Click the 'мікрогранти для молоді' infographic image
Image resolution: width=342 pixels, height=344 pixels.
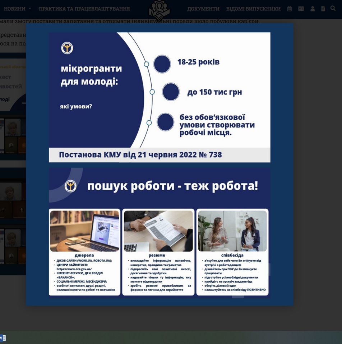pyautogui.click(x=160, y=97)
